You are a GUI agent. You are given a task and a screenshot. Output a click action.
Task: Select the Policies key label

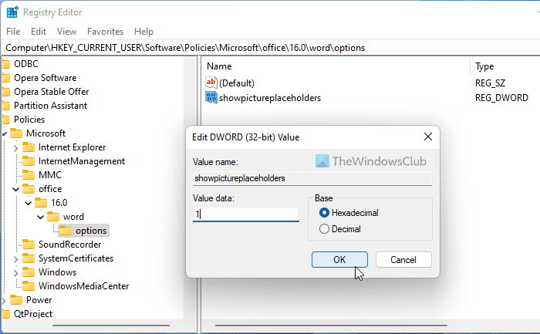click(x=29, y=120)
